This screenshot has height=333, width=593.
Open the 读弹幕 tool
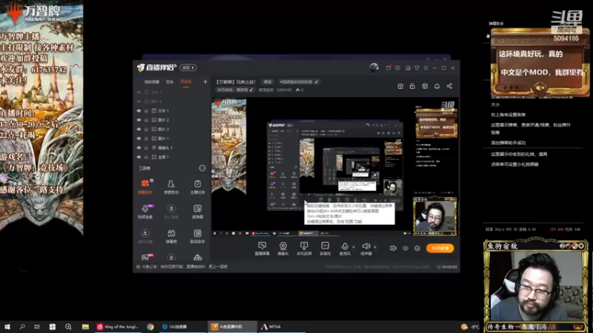click(x=197, y=212)
